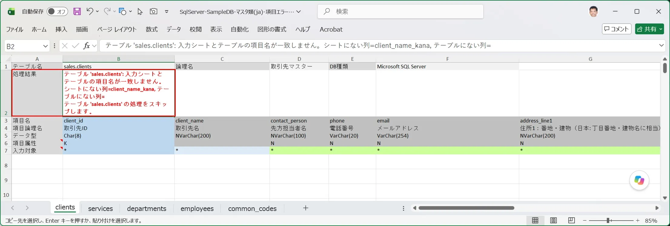The height and width of the screenshot is (226, 670).
Task: Click the Excel app logo icon
Action: (11, 12)
